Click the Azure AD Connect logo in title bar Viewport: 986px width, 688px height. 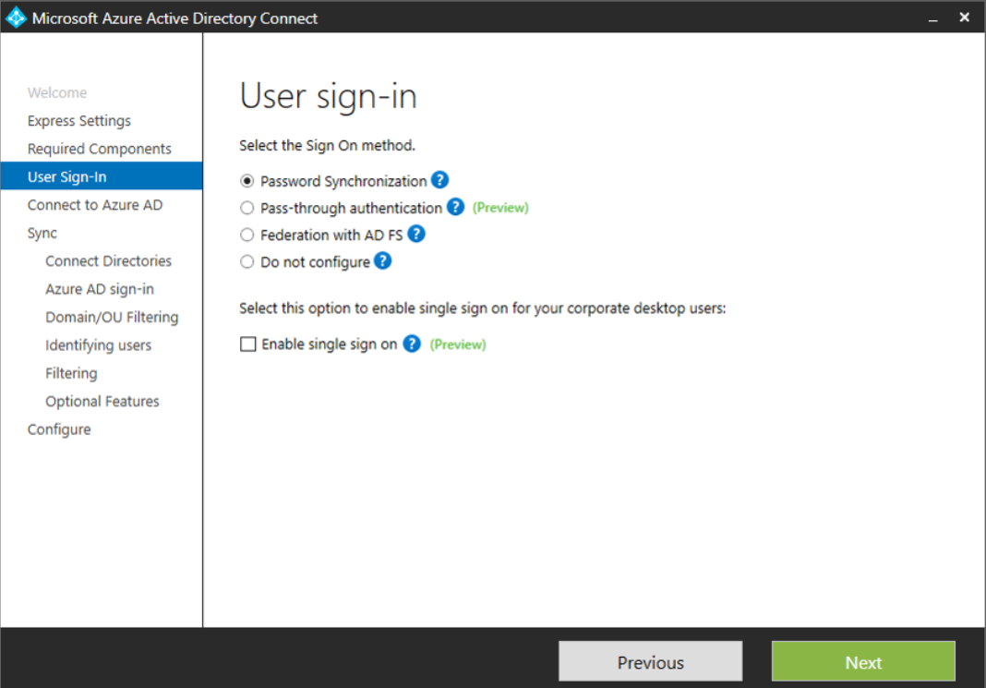[x=16, y=18]
